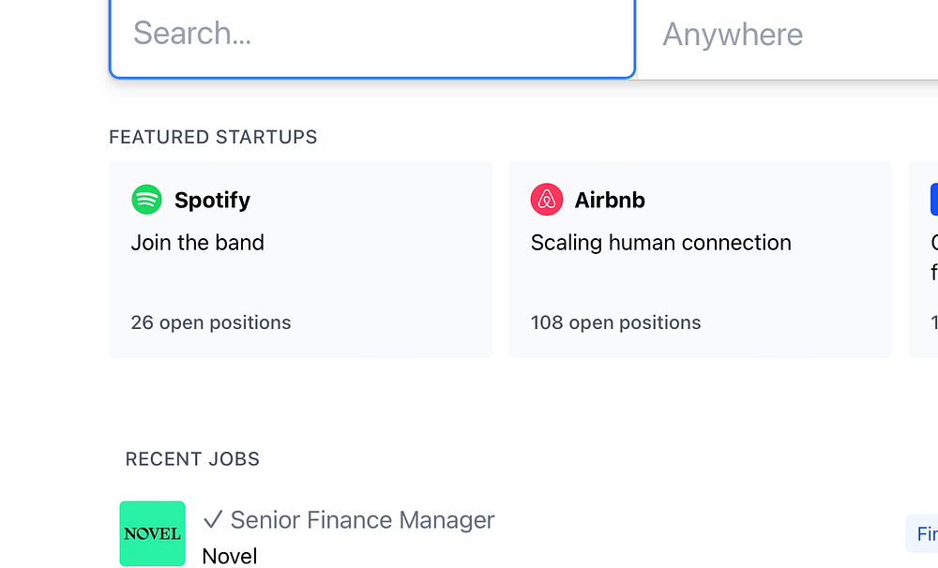Open the Airbnb company name link
Screen dimensions: 938x568
(610, 200)
